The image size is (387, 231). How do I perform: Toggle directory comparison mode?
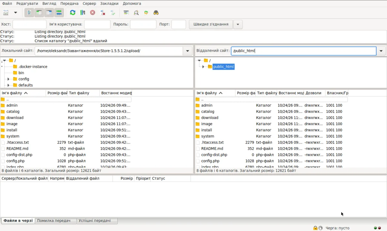136,13
